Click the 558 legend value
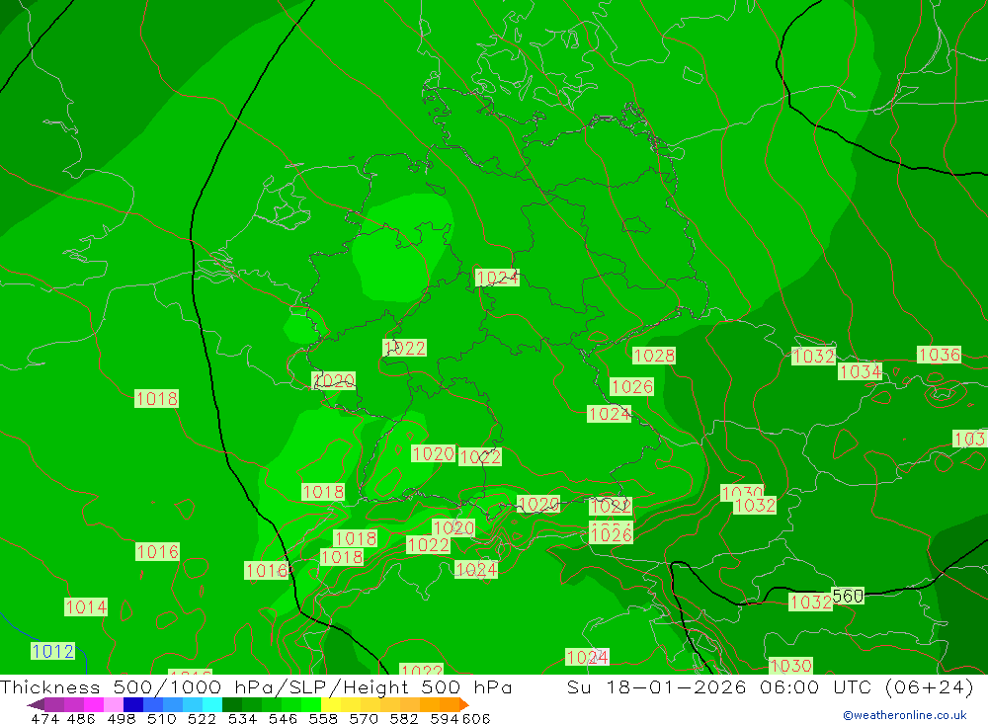This screenshot has height=724, width=988. [323, 718]
